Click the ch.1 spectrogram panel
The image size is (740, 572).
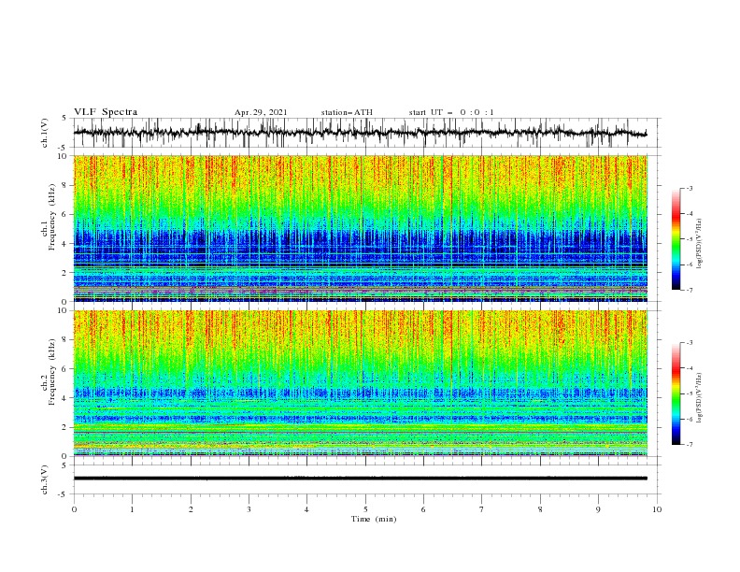pyautogui.click(x=360, y=228)
